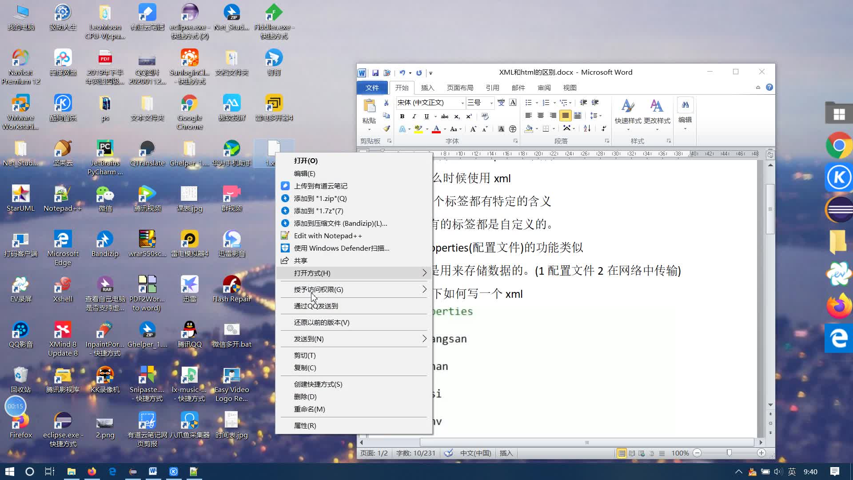Click the Cut scissors icon in Word ribbon
The height and width of the screenshot is (480, 853).
coord(386,103)
